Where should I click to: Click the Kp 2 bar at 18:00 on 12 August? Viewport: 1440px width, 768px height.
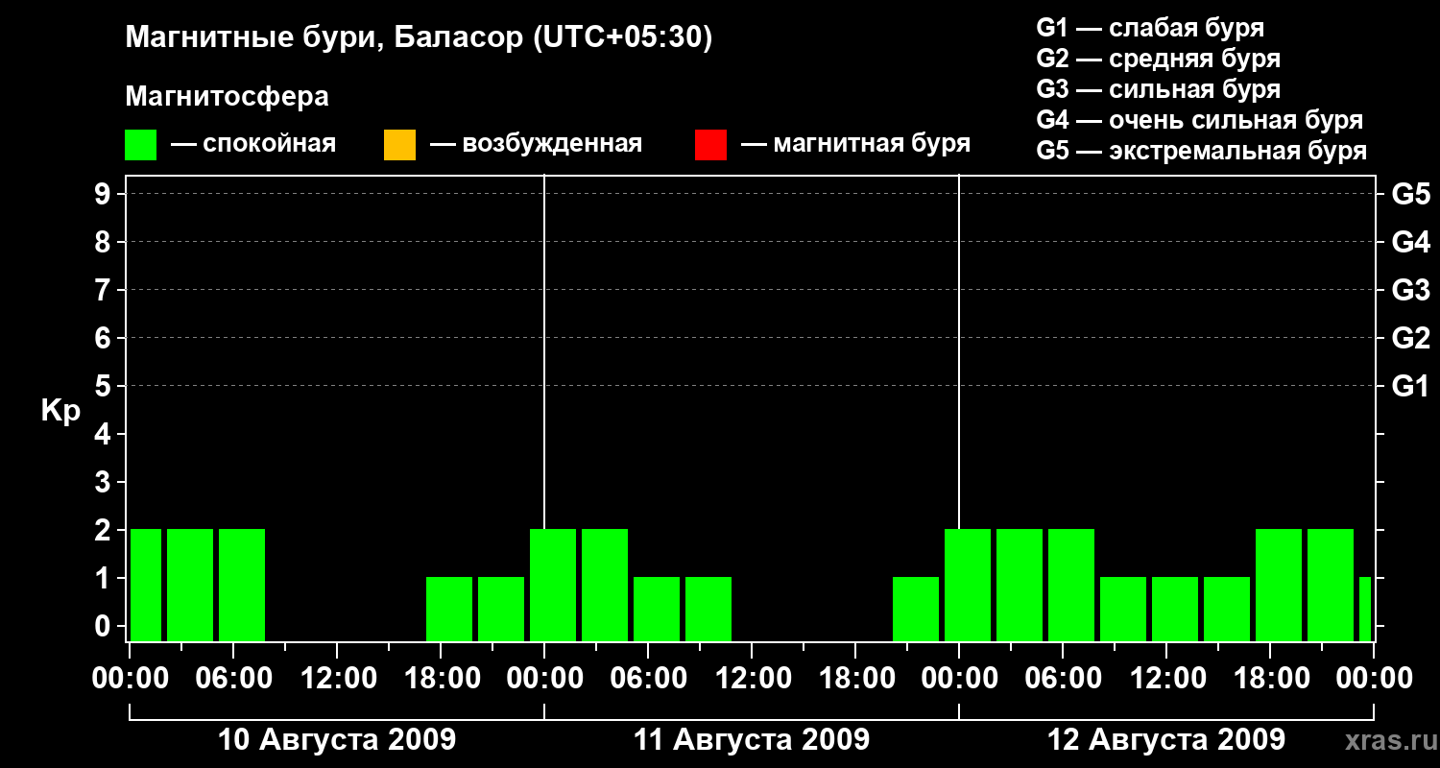click(1279, 585)
